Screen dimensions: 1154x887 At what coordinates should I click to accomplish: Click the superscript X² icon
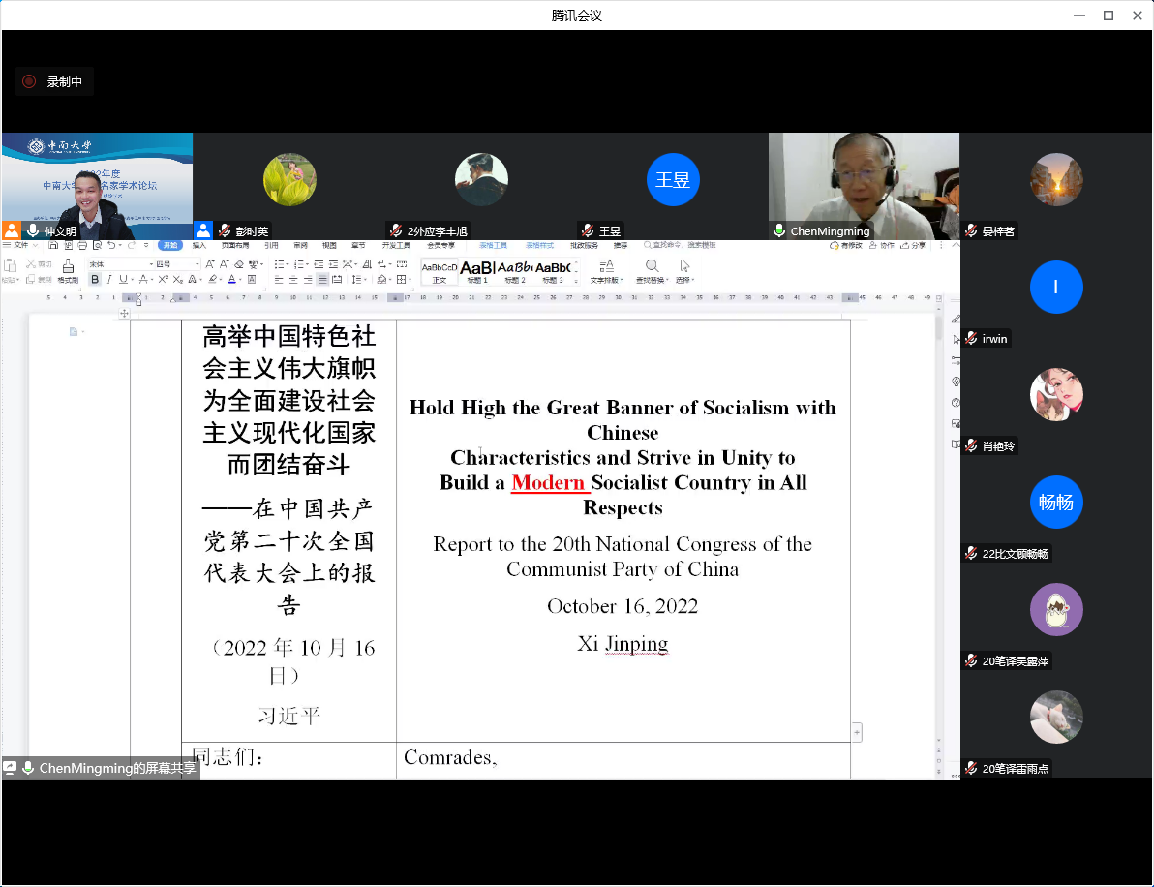pos(164,280)
